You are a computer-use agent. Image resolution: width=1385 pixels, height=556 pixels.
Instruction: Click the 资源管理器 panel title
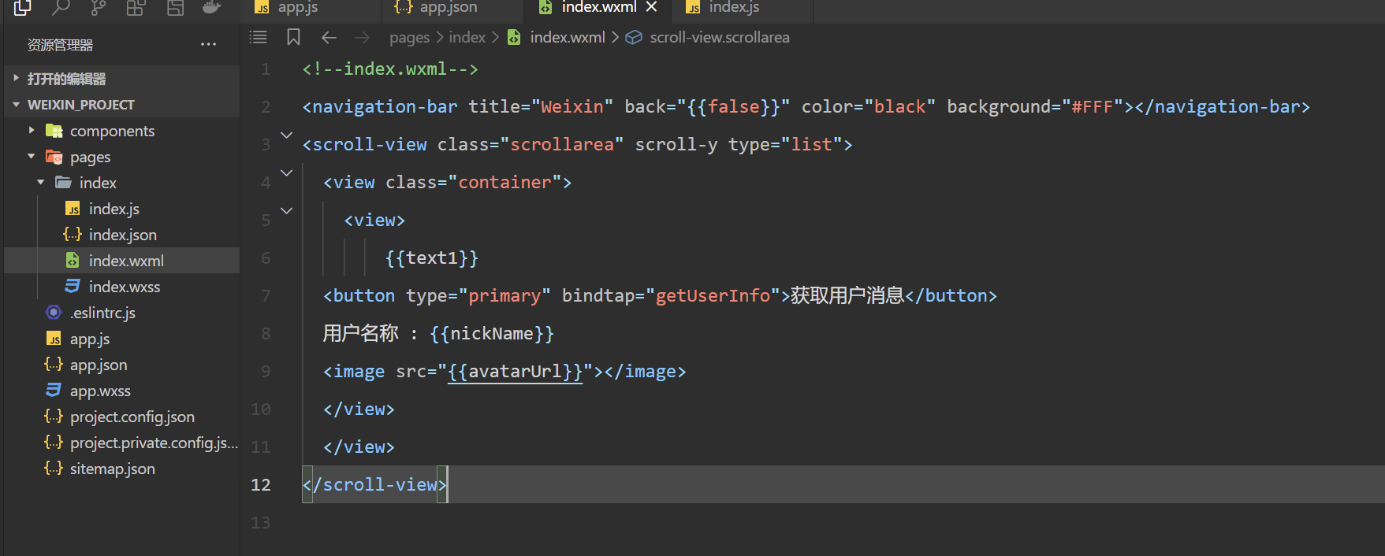click(60, 45)
